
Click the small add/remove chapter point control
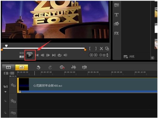pos(13,76)
